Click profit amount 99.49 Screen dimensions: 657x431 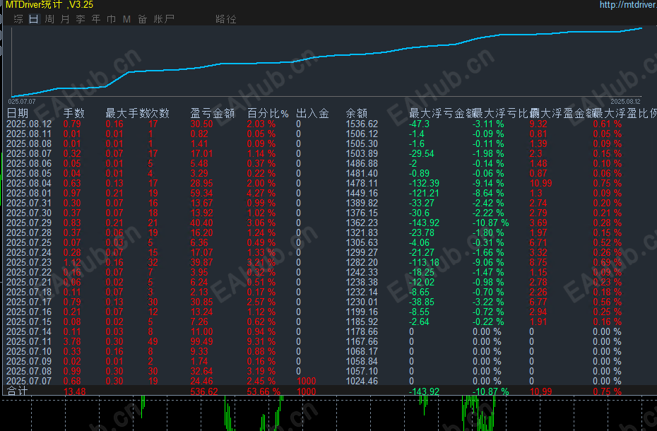(201, 342)
